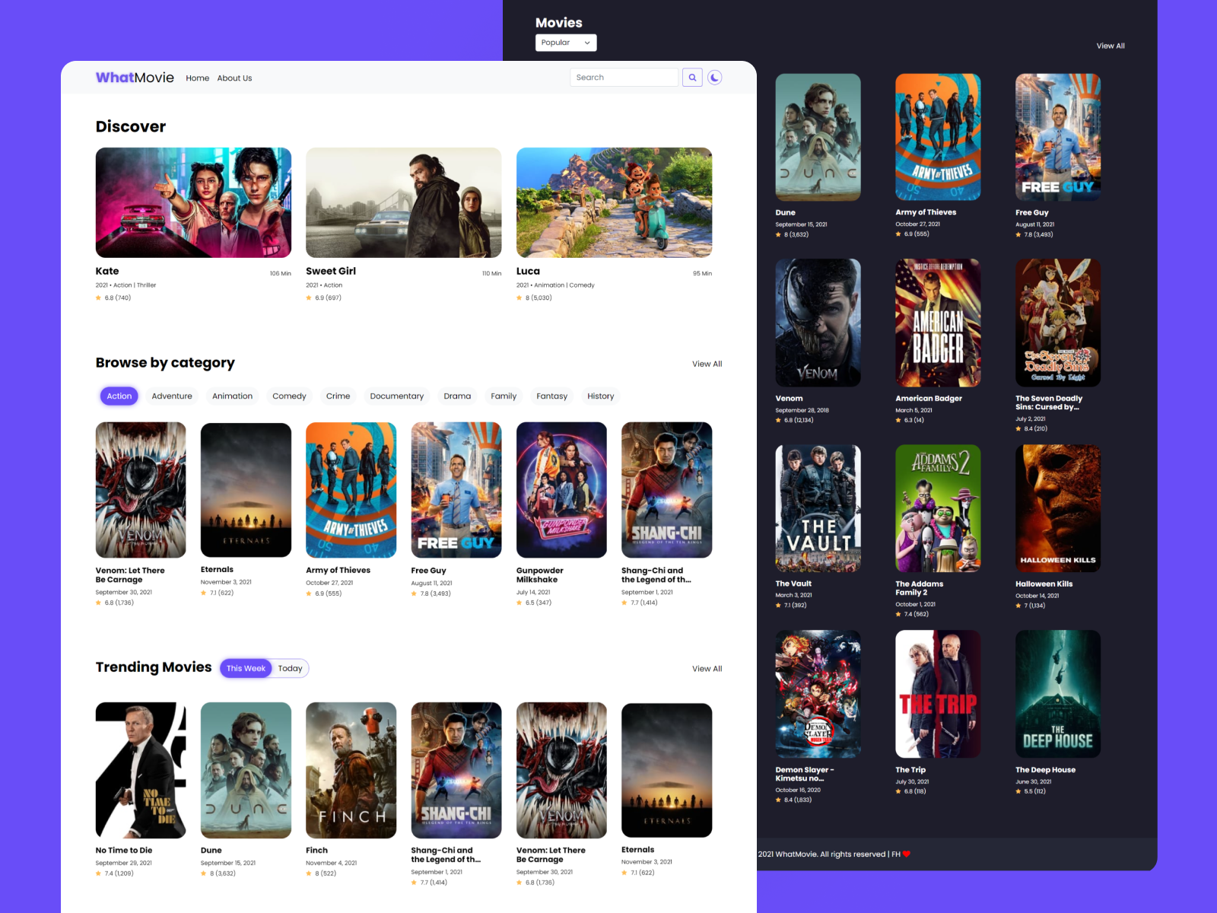Click into the Search input field

624,78
